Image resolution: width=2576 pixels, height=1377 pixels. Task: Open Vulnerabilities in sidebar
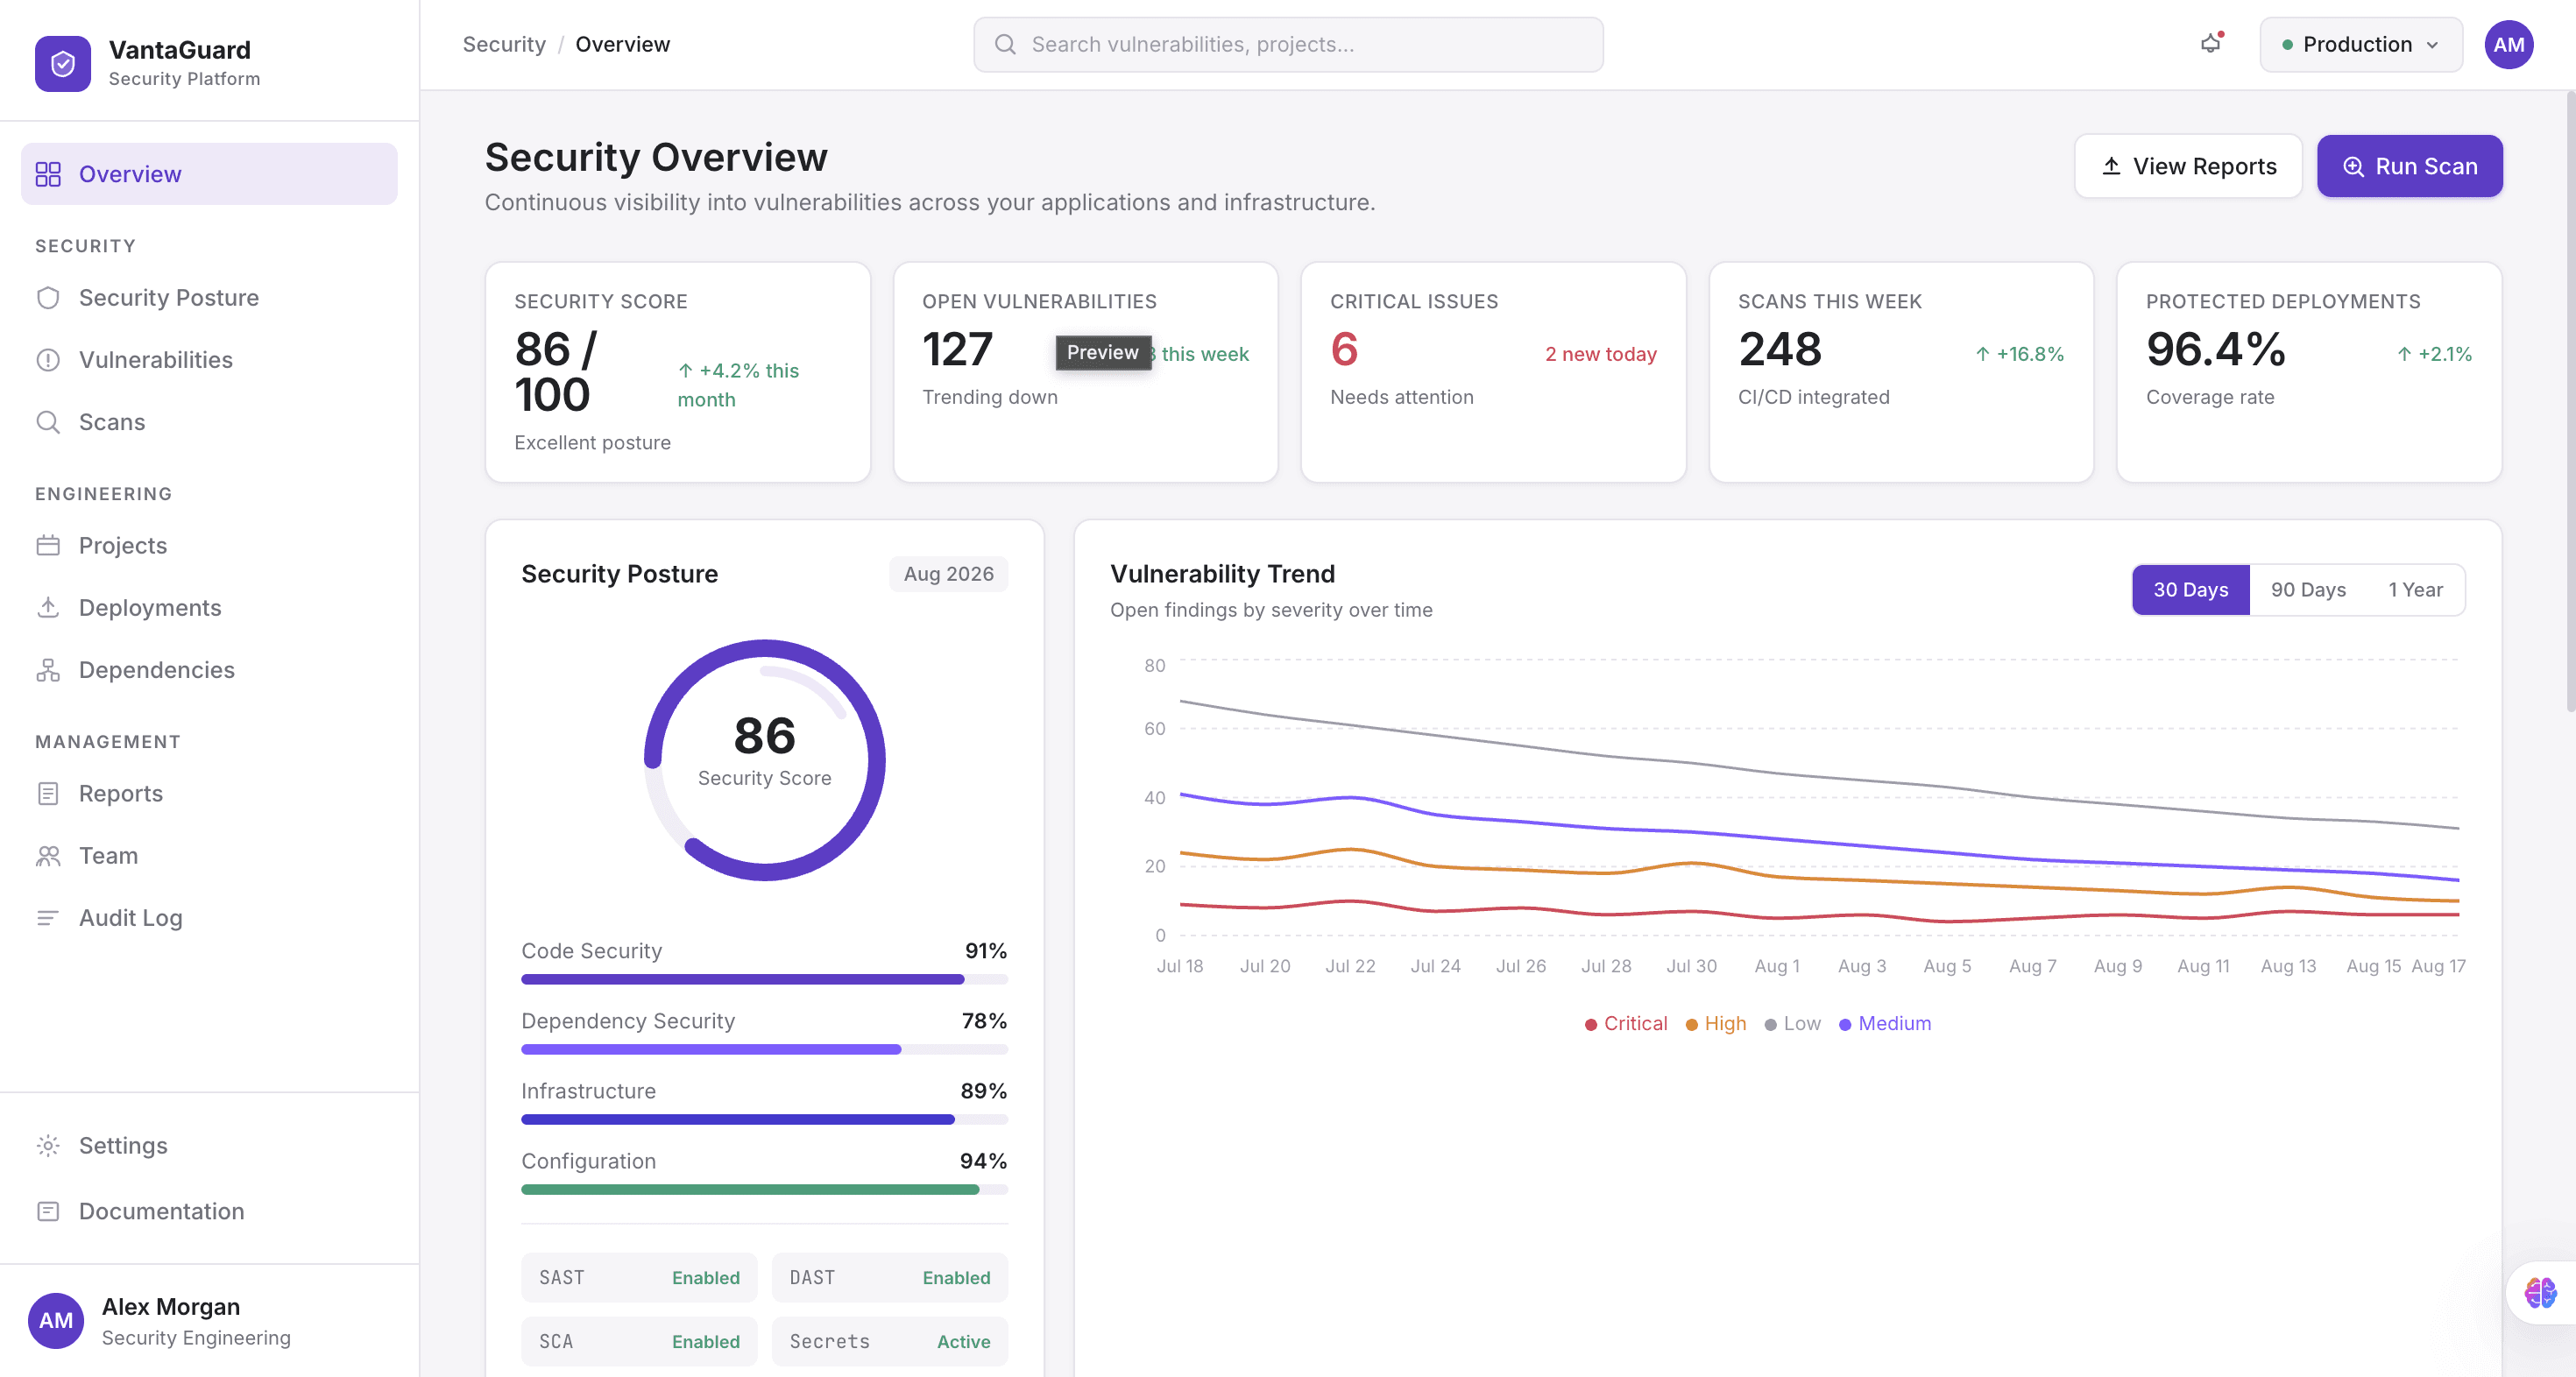pyautogui.click(x=209, y=360)
